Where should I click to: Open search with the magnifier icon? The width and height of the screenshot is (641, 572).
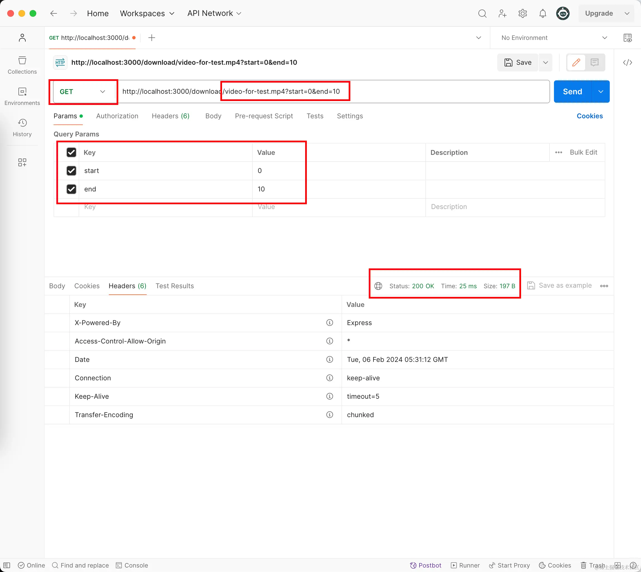482,13
